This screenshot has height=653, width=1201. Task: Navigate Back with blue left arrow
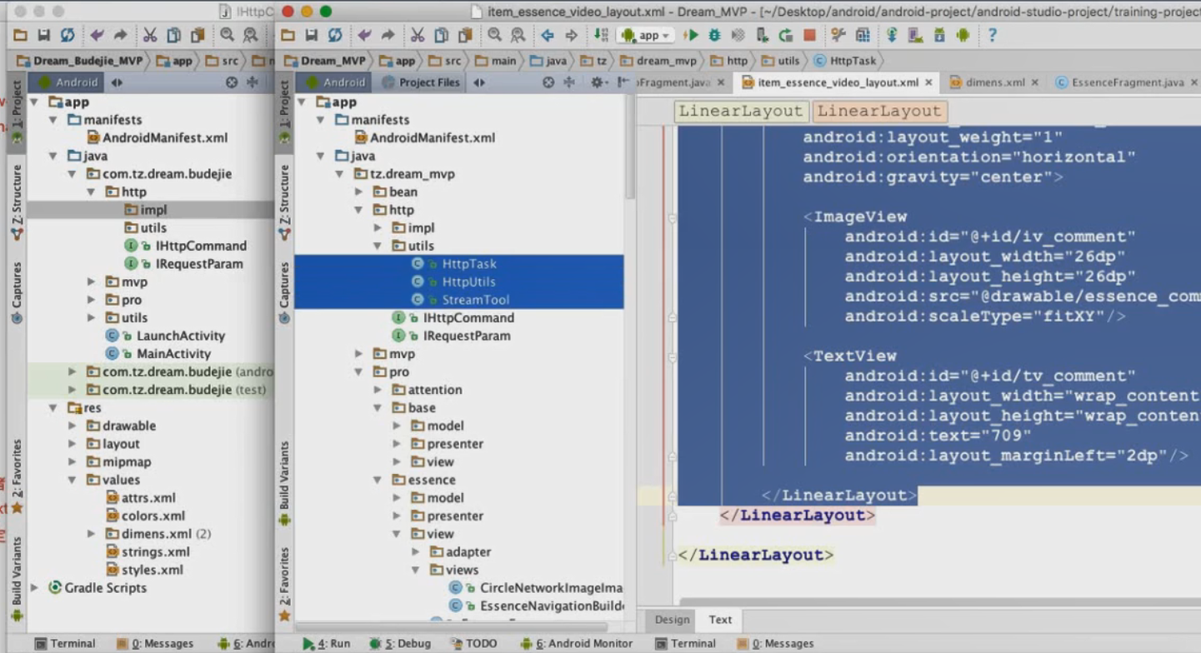coord(548,35)
